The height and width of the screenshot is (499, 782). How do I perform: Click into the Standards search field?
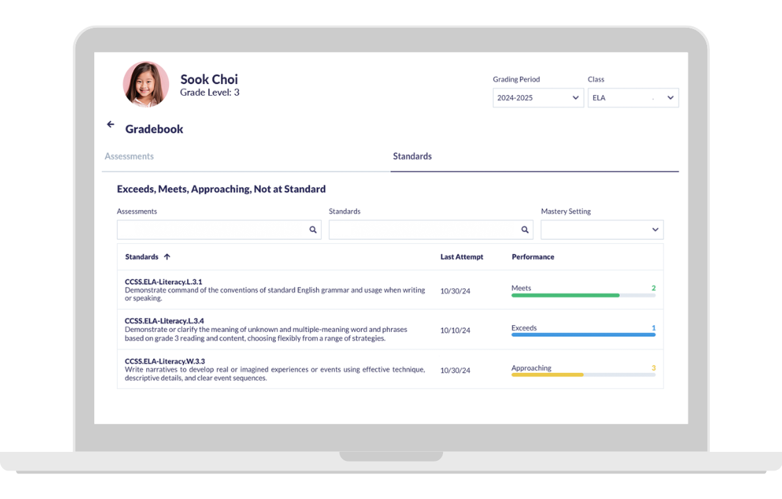[x=423, y=230]
